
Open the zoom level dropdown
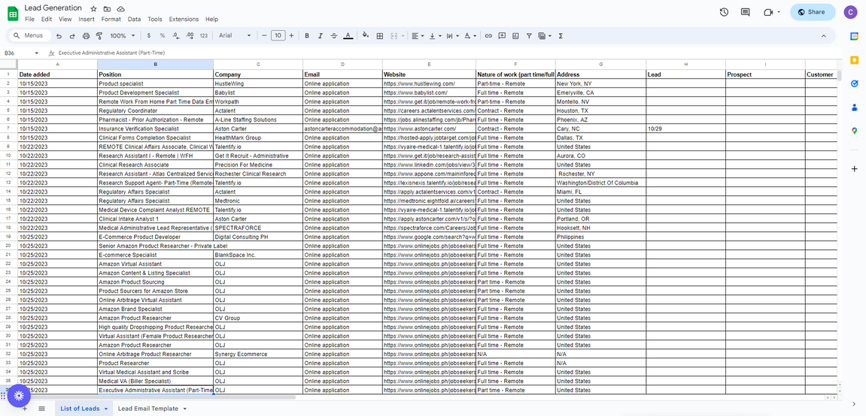click(x=123, y=36)
